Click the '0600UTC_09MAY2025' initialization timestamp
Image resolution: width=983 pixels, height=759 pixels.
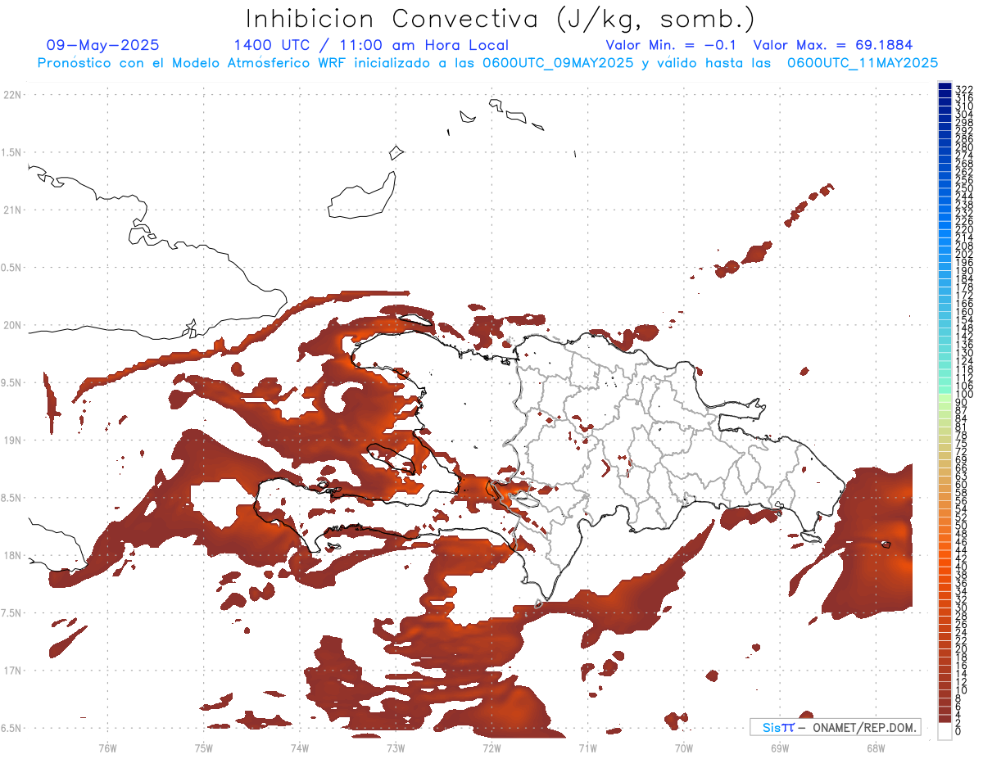pyautogui.click(x=557, y=62)
